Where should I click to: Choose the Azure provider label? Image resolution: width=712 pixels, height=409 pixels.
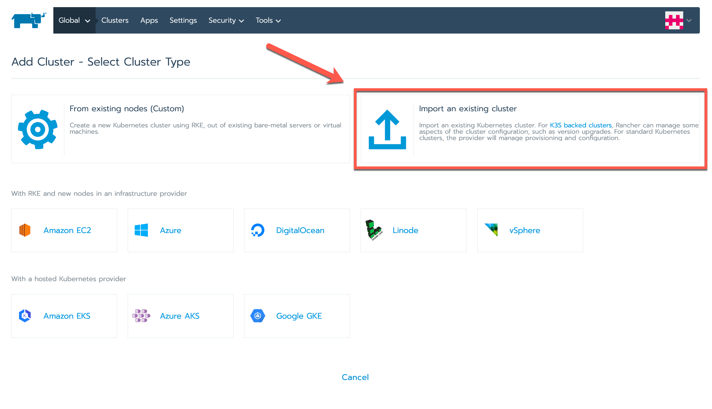tap(171, 230)
